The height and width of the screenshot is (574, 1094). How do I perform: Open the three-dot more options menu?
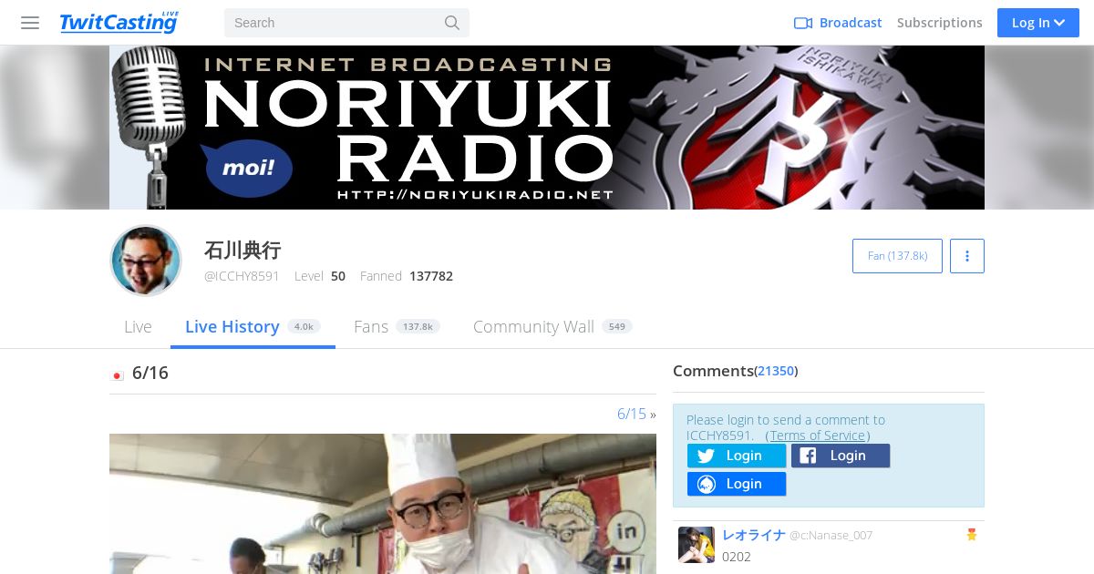click(967, 256)
